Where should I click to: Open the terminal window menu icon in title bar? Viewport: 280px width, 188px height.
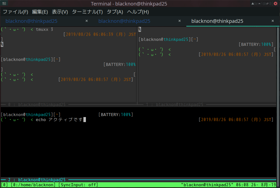click(4, 4)
